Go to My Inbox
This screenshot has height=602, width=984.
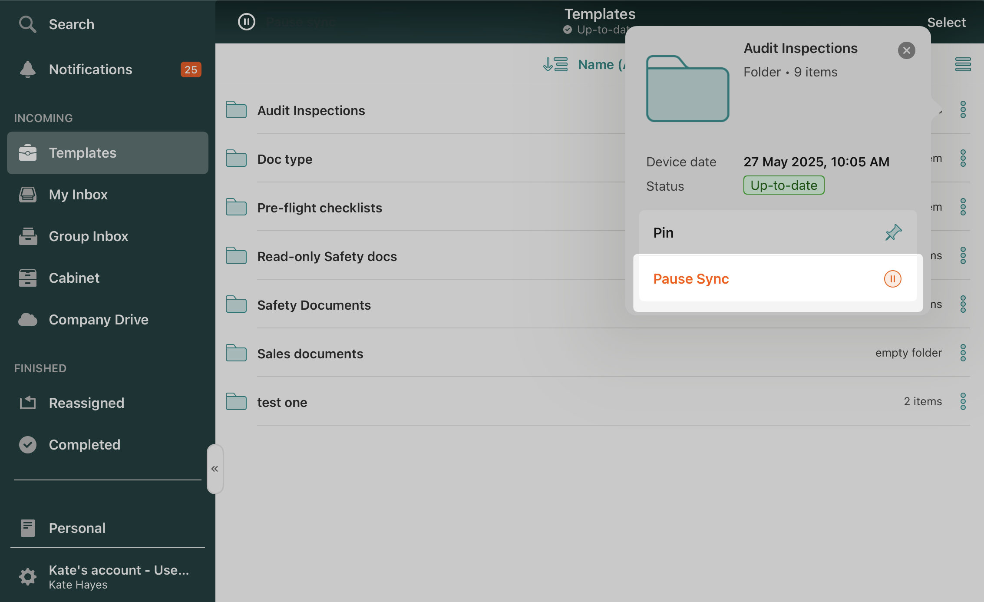click(x=78, y=195)
